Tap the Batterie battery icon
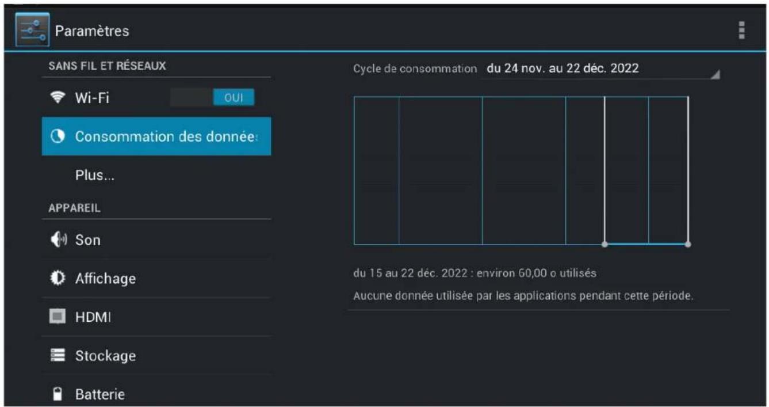The image size is (769, 407). [58, 394]
